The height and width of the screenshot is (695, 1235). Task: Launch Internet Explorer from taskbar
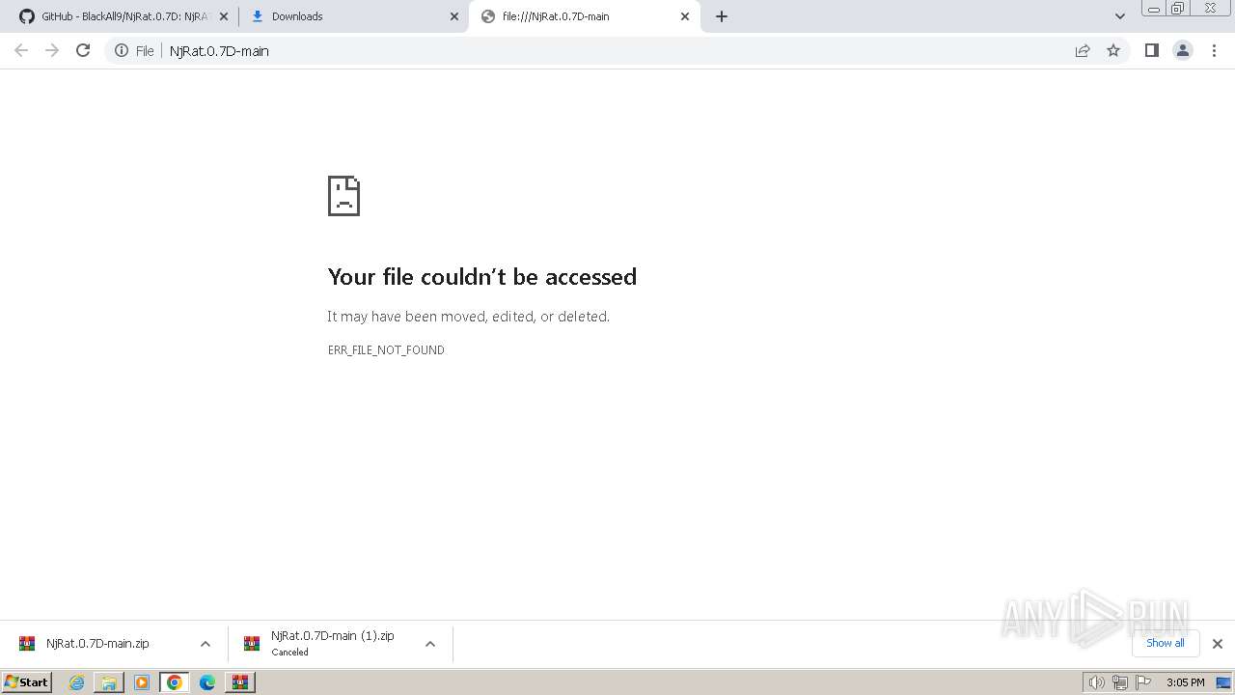[x=77, y=682]
